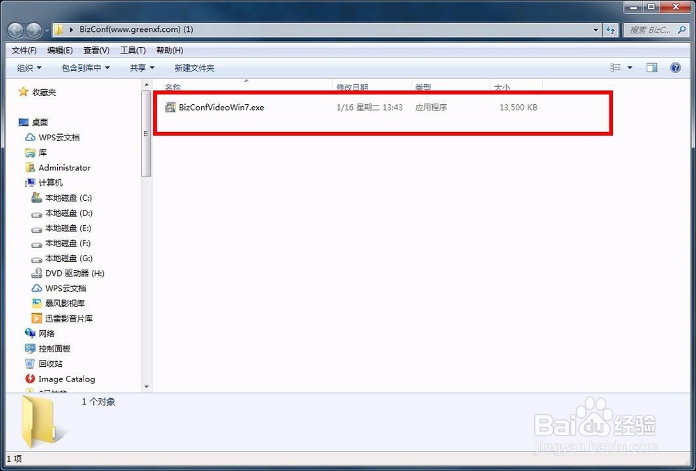Click the Administrator user icon
Viewport: 696px width, 471px height.
pyautogui.click(x=30, y=167)
